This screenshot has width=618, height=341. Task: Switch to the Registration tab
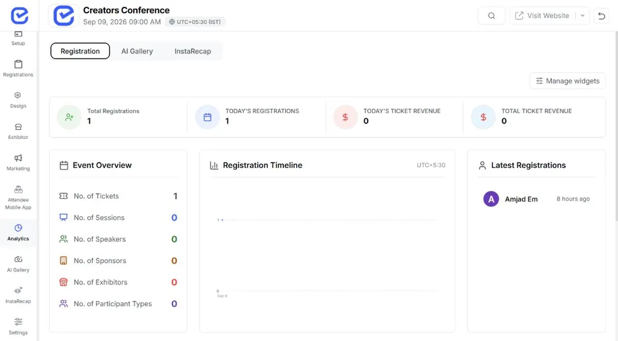[80, 51]
